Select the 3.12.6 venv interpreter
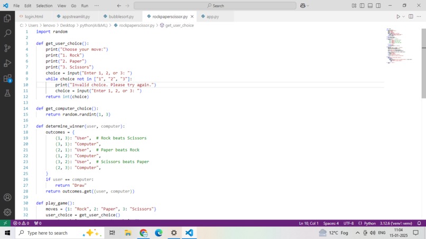 point(396,223)
